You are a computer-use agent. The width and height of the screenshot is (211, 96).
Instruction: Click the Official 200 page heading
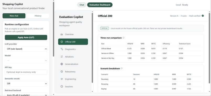[105, 16]
